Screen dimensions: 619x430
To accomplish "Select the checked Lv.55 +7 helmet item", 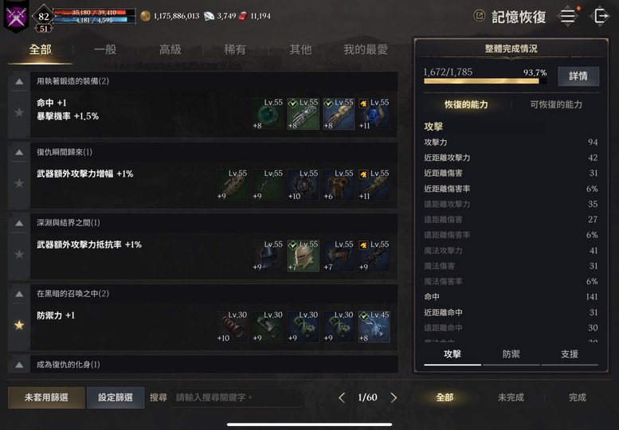I will click(x=304, y=256).
